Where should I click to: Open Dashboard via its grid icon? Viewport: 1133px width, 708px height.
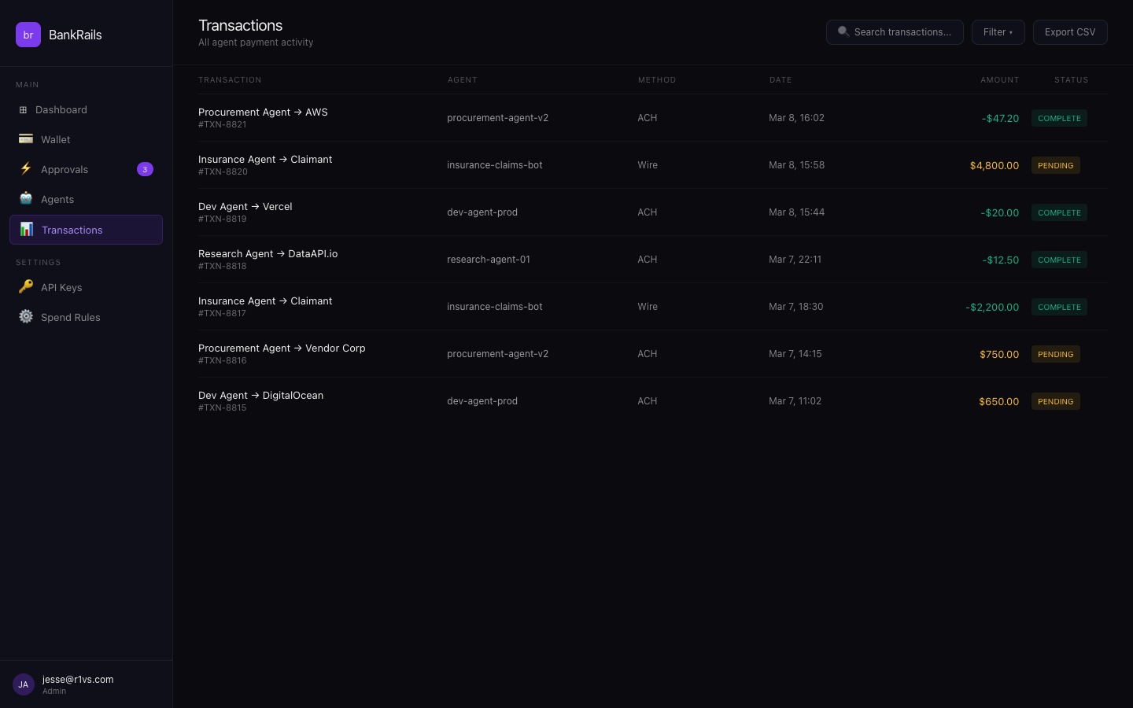(x=23, y=110)
